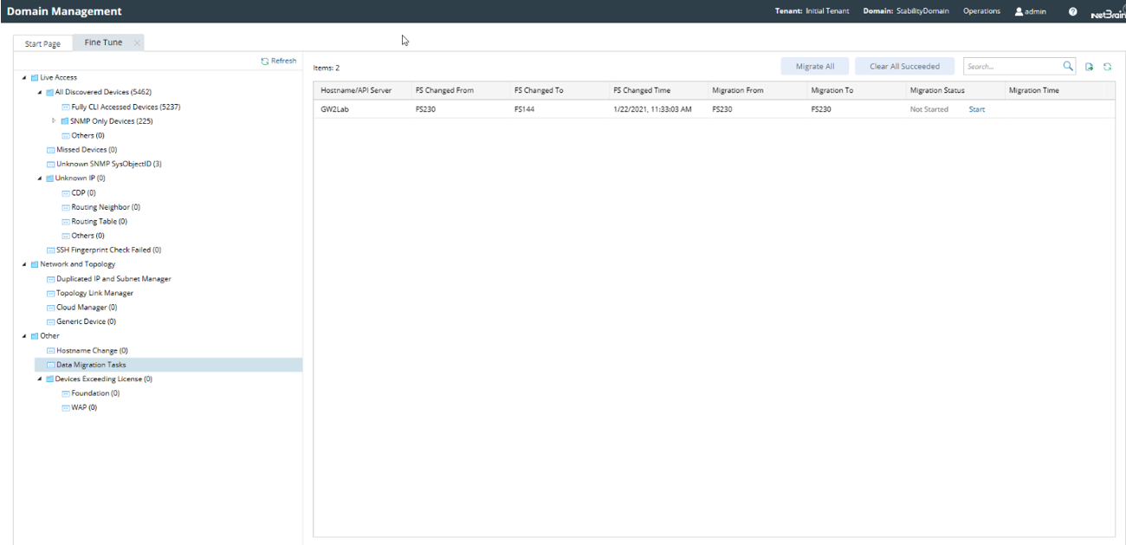1126x545 pixels.
Task: Select the Data Migration Tasks tree item
Action: [168, 365]
